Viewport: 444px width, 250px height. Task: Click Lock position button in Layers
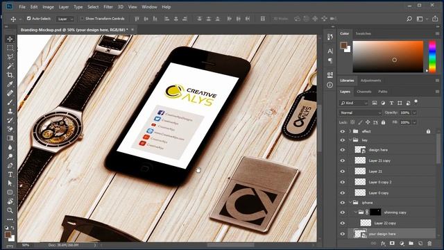click(368, 122)
